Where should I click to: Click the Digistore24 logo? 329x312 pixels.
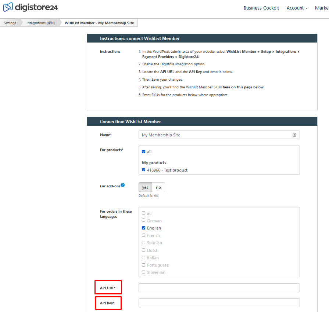tap(31, 7)
